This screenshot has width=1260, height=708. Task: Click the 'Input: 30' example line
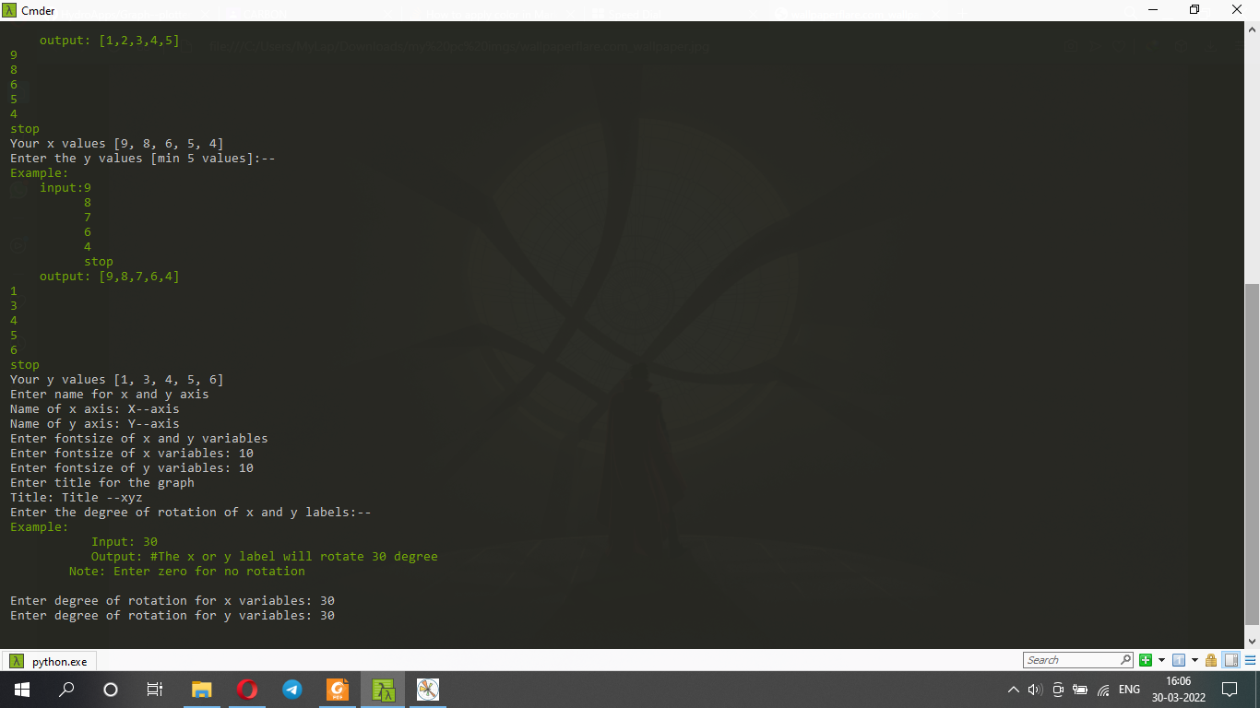(125, 542)
